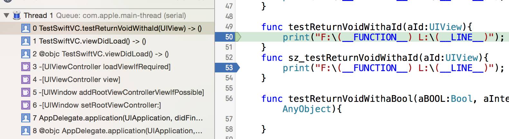Click the print statement on line 53

tap(393, 68)
